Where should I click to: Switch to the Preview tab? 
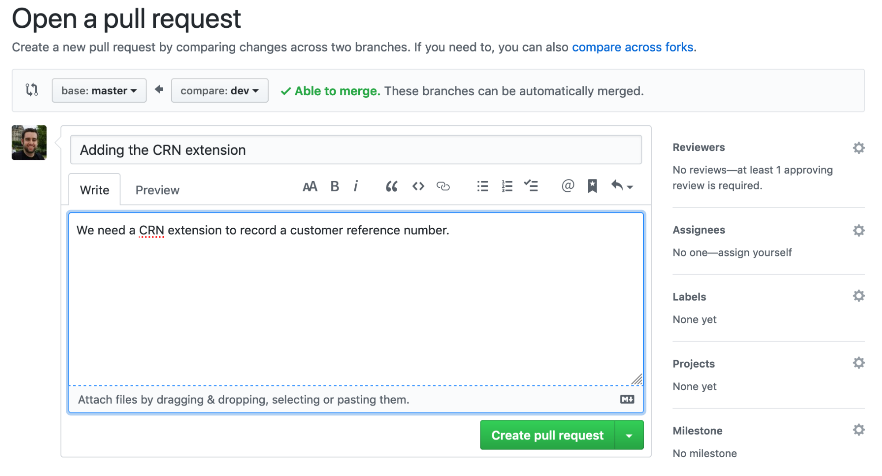[157, 190]
